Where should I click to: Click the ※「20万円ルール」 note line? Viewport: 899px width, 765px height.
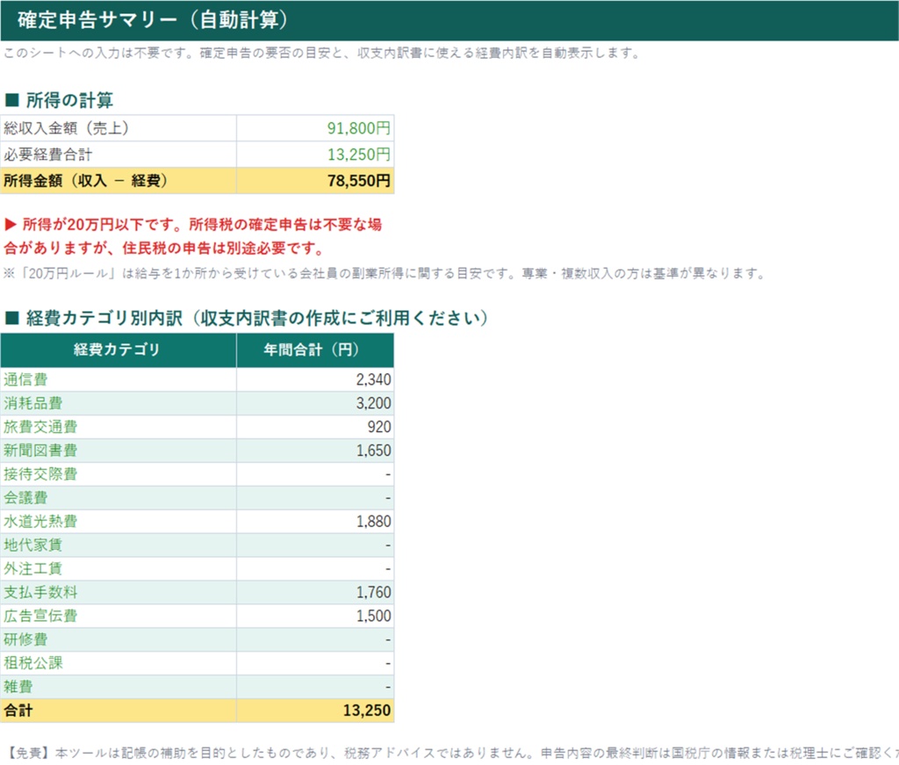(385, 273)
